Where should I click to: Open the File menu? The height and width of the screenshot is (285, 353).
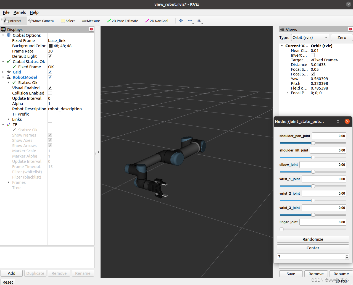pyautogui.click(x=6, y=12)
